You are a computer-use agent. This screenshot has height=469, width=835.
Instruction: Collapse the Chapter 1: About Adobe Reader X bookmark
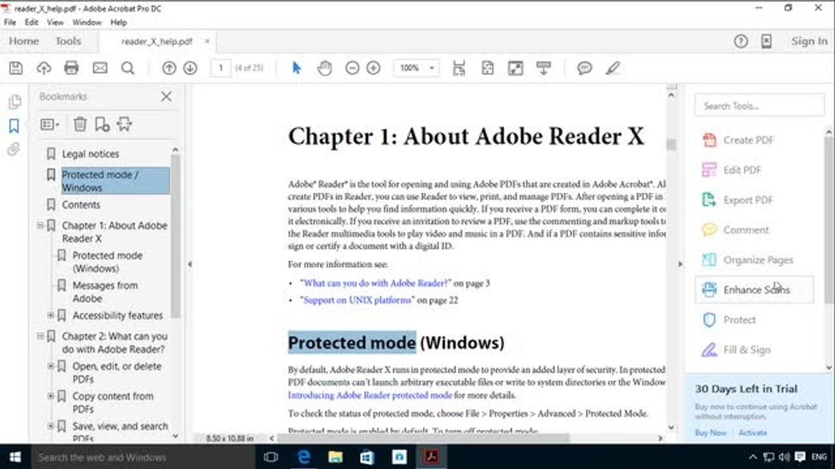[40, 225]
